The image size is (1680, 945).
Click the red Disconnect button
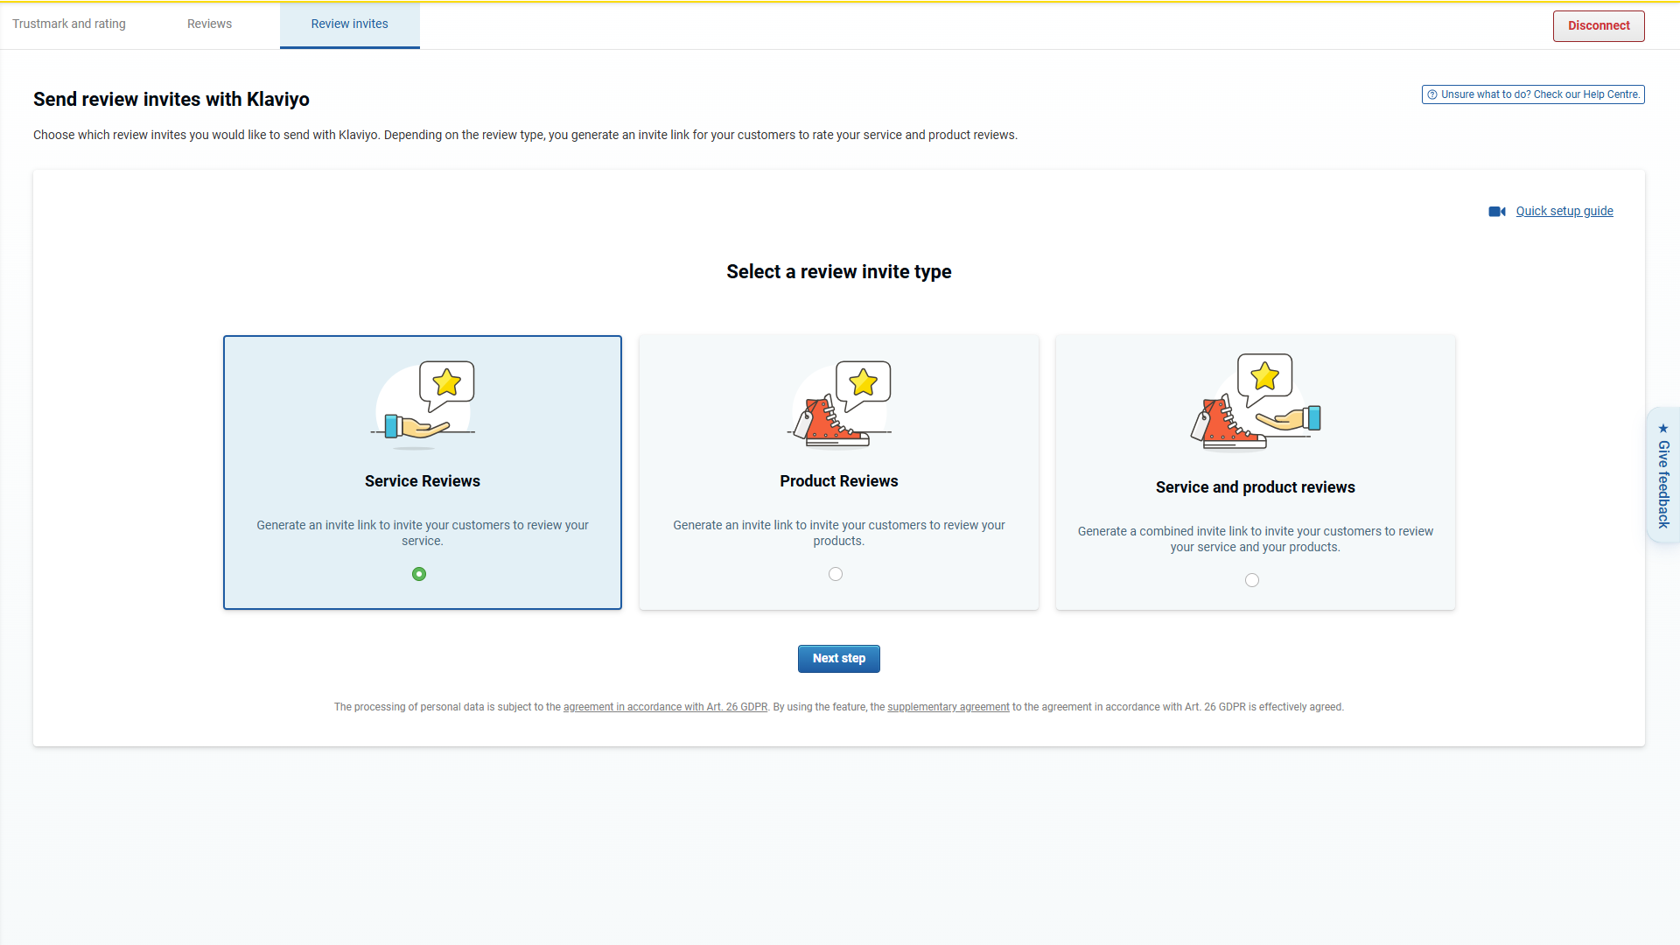click(x=1599, y=25)
